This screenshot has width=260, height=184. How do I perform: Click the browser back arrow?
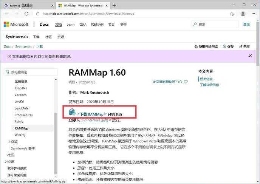(7, 14)
